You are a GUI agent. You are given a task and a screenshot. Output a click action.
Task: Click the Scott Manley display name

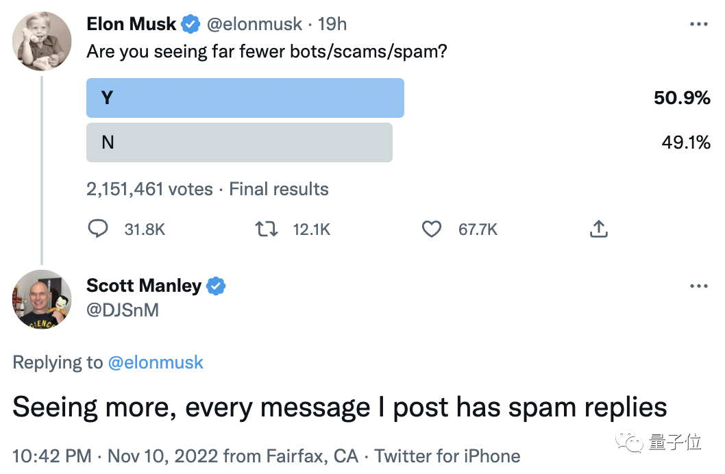[x=144, y=286]
